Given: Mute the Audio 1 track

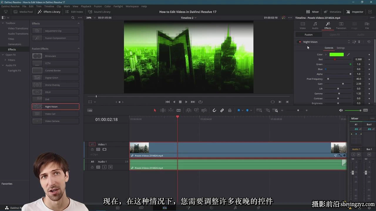Looking at the screenshot, I should [x=110, y=167].
